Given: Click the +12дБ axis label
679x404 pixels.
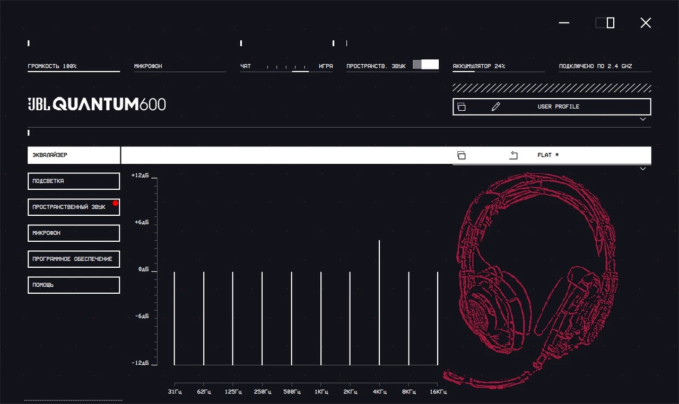Looking at the screenshot, I should pos(140,174).
